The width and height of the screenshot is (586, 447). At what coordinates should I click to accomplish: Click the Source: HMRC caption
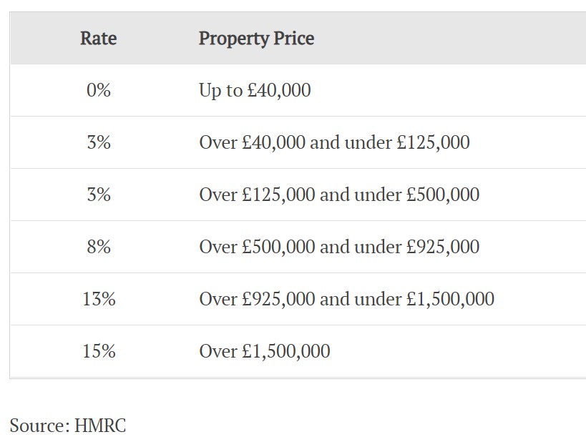(x=68, y=426)
